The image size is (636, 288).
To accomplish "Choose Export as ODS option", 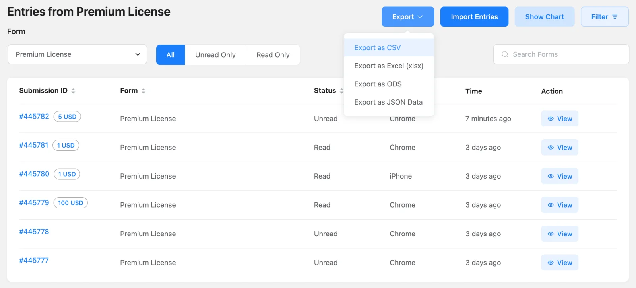I will coord(389,84).
